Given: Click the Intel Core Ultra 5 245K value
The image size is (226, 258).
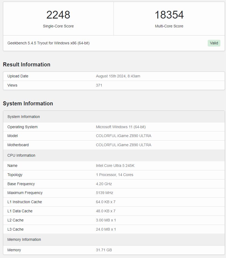Looking at the screenshot, I should (x=115, y=166).
